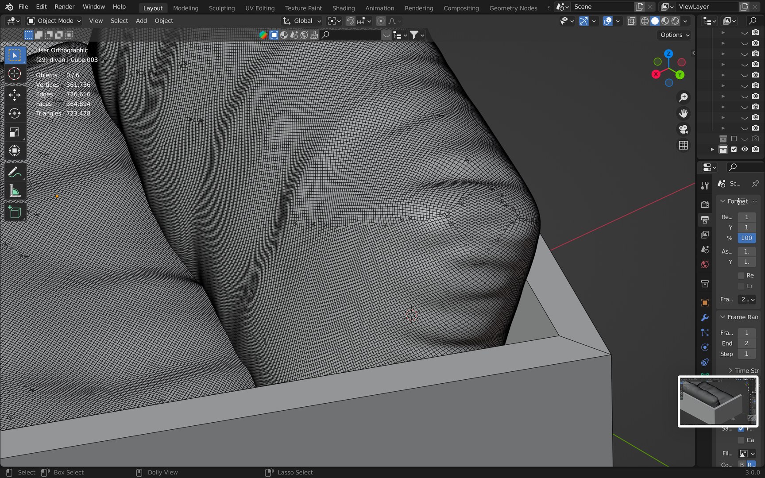Hide the collection via eye icon
The width and height of the screenshot is (765, 478).
(x=745, y=149)
